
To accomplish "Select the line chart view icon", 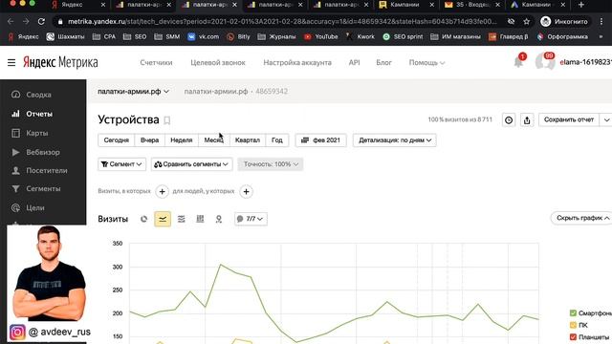I will pyautogui.click(x=163, y=219).
